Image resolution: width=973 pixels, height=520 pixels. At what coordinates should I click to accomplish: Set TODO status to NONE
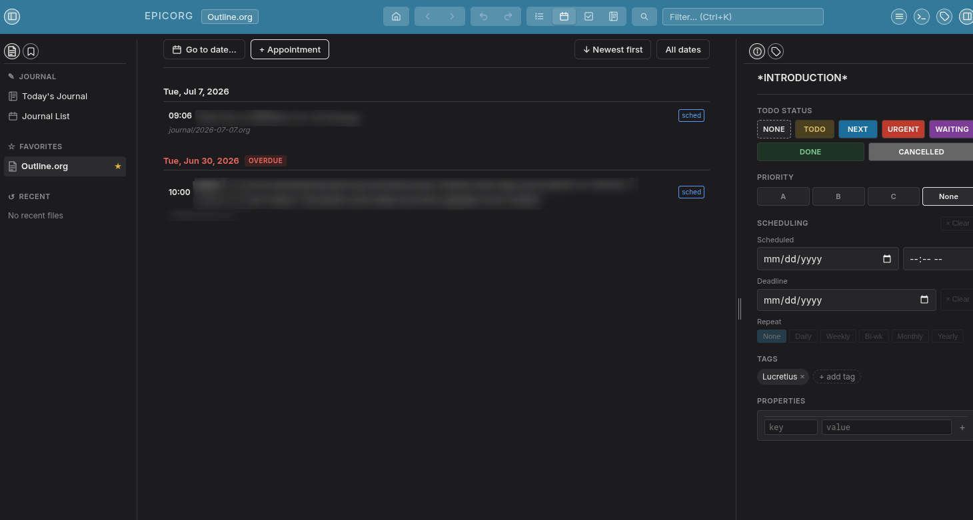pyautogui.click(x=774, y=129)
